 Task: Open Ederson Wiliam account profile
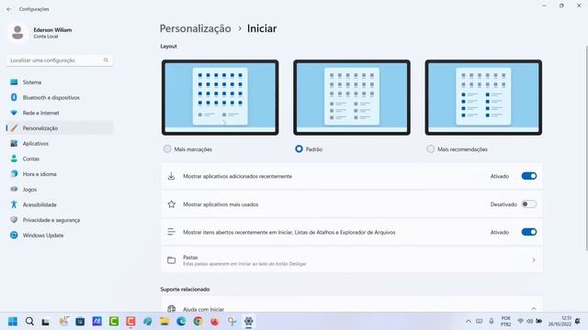[x=40, y=33]
